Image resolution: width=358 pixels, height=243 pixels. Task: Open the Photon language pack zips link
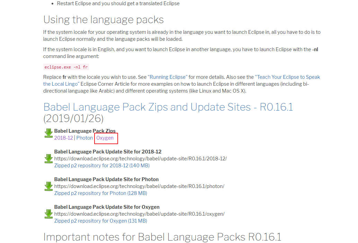tap(84, 138)
